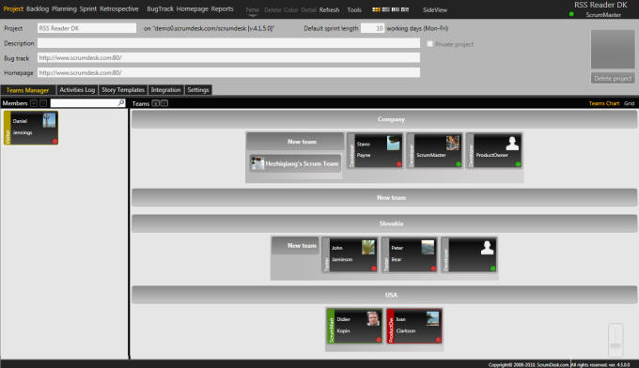Image resolution: width=639 pixels, height=368 pixels.
Task: Click the zoom slider at bottom right
Action: (616, 341)
